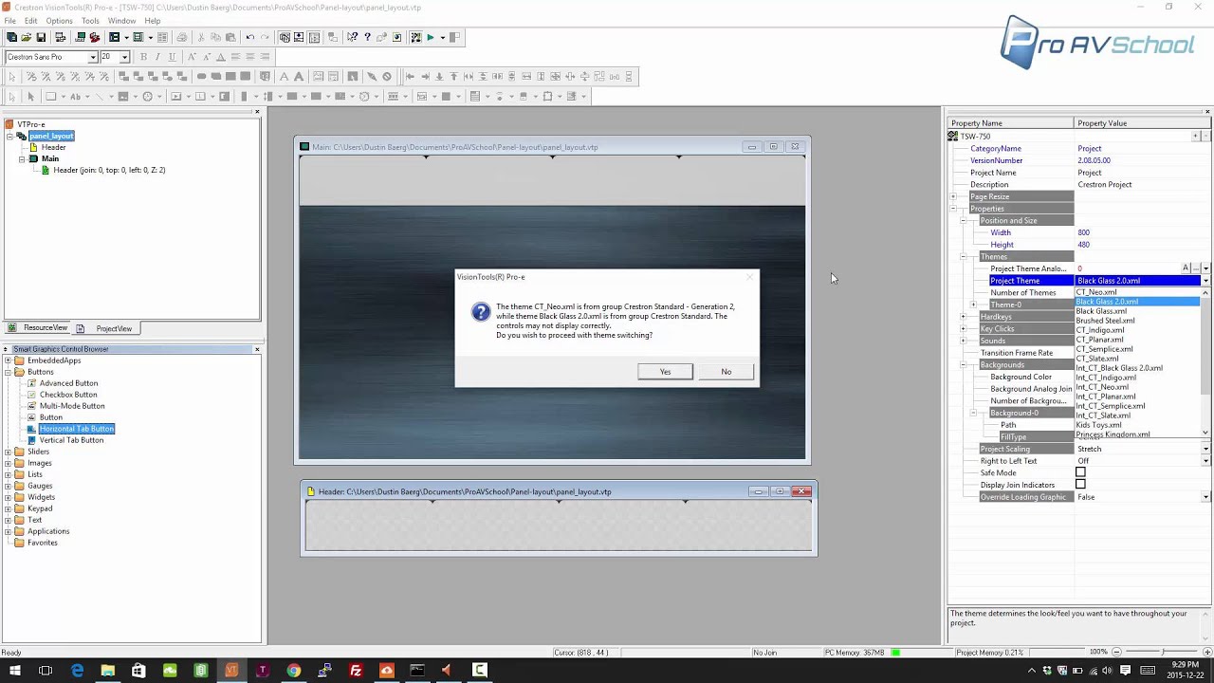Toggle the Safe Mode checkbox
Screen dimensions: 1214x683
pyautogui.click(x=1080, y=472)
